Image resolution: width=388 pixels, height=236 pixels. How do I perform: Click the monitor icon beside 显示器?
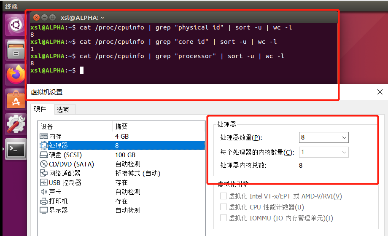coord(43,211)
